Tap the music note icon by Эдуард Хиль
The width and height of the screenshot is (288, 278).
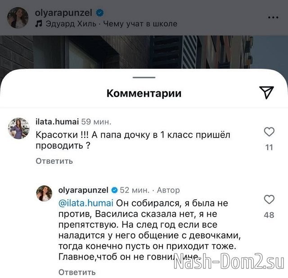pos(39,24)
